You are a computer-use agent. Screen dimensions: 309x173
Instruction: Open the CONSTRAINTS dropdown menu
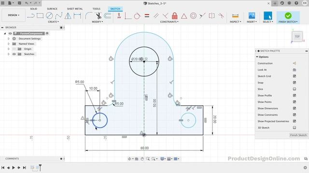pos(169,22)
